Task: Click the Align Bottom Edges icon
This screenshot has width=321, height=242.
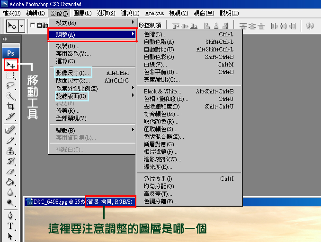Action: pyautogui.click(x=194, y=26)
